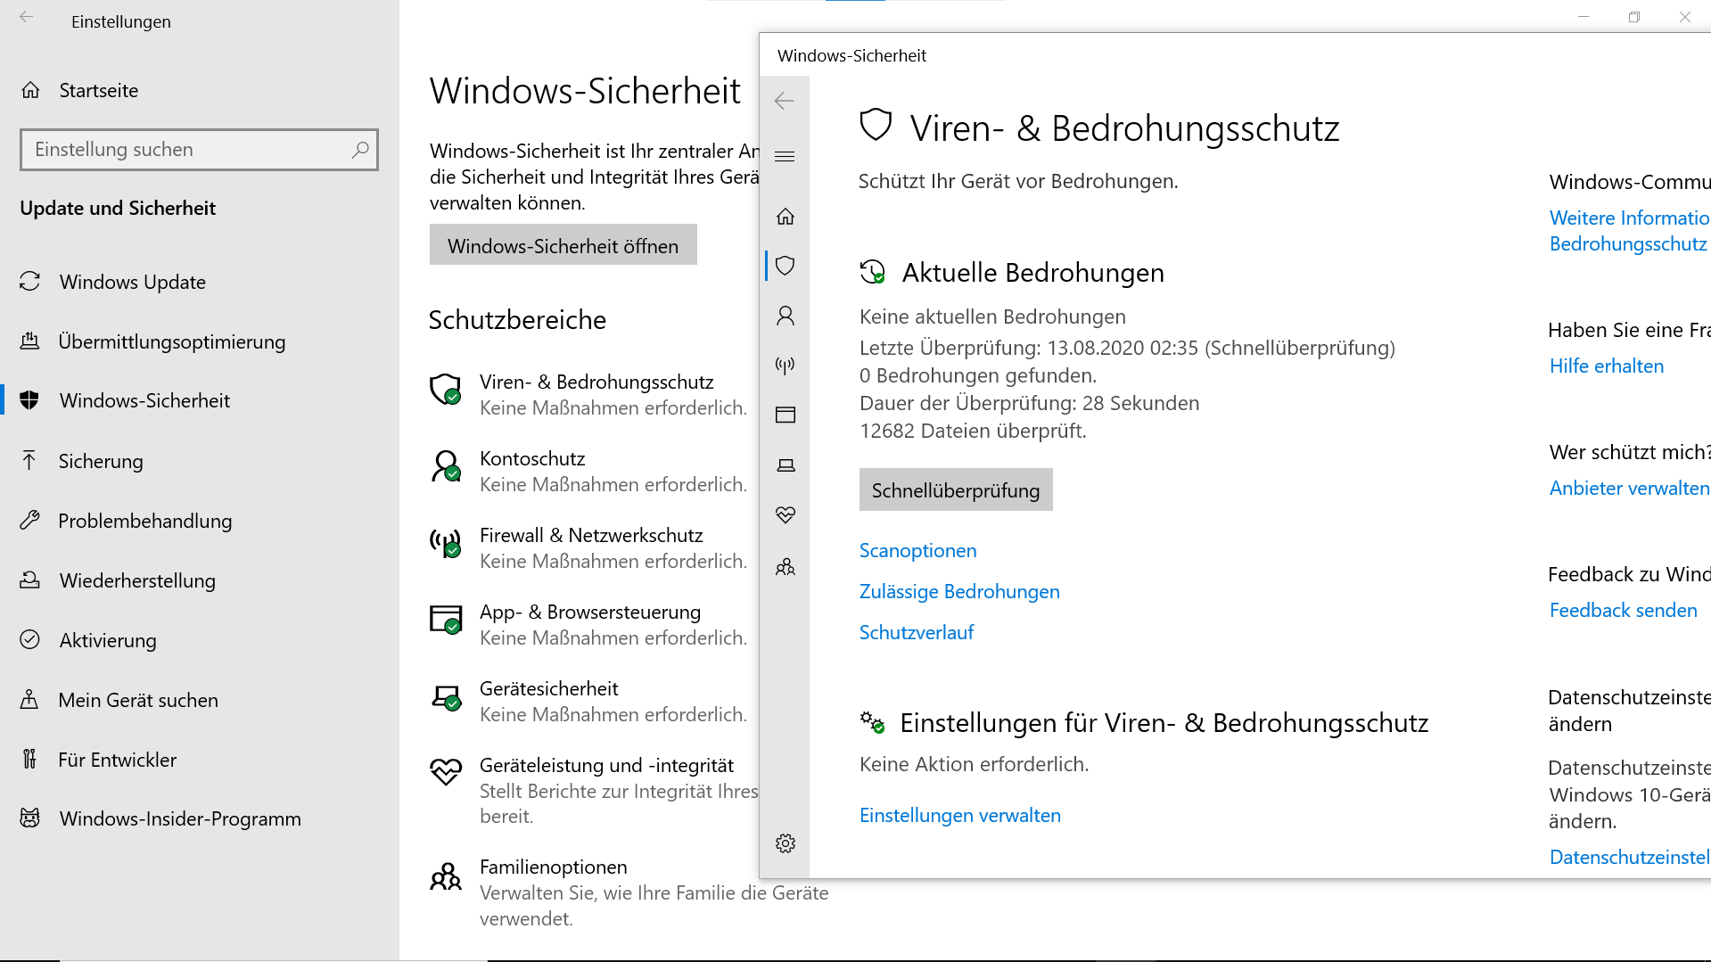Viewport: 1711px width, 962px height.
Task: Open firewall and network antenna sidebar icon
Action: [x=786, y=365]
